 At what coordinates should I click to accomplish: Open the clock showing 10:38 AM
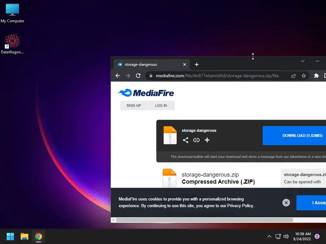(x=302, y=236)
